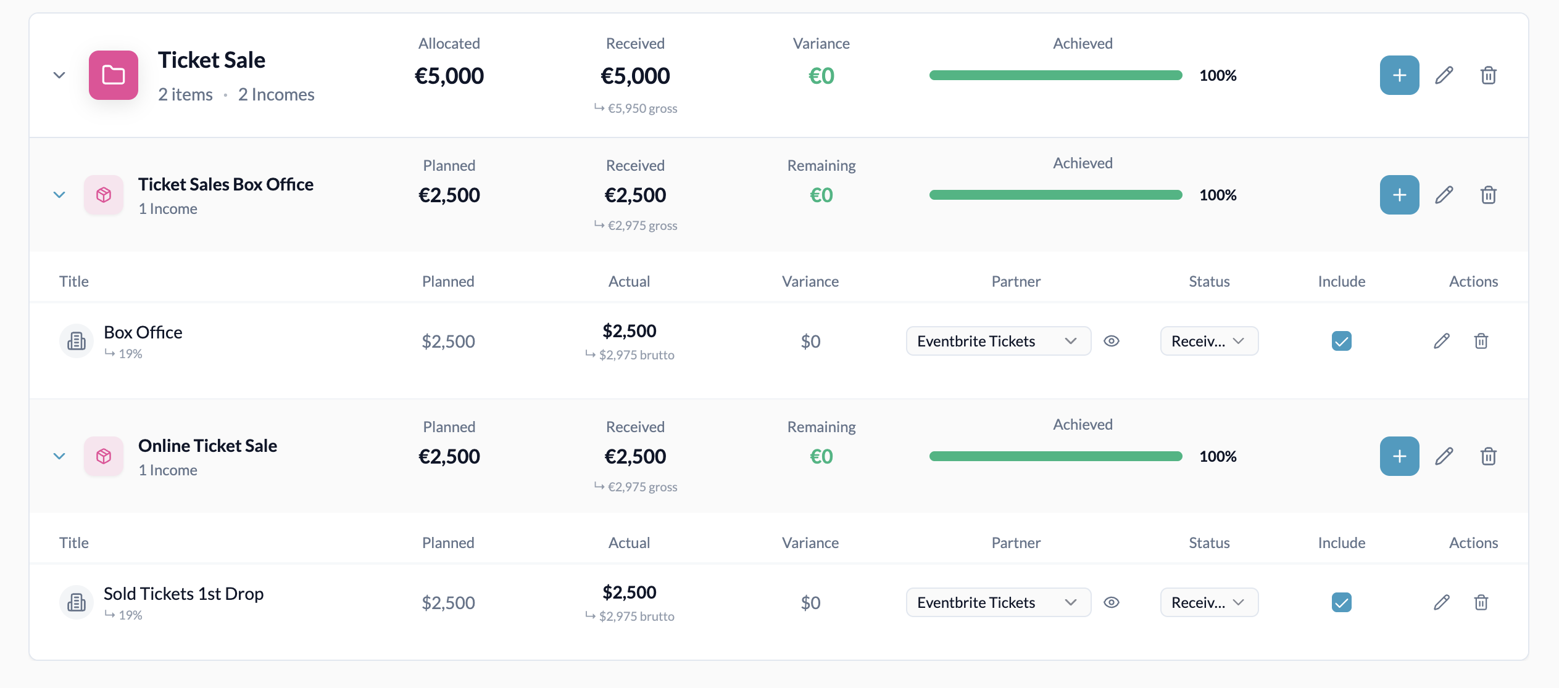
Task: Uncheck the Include checkbox for Box Office
Action: point(1341,340)
